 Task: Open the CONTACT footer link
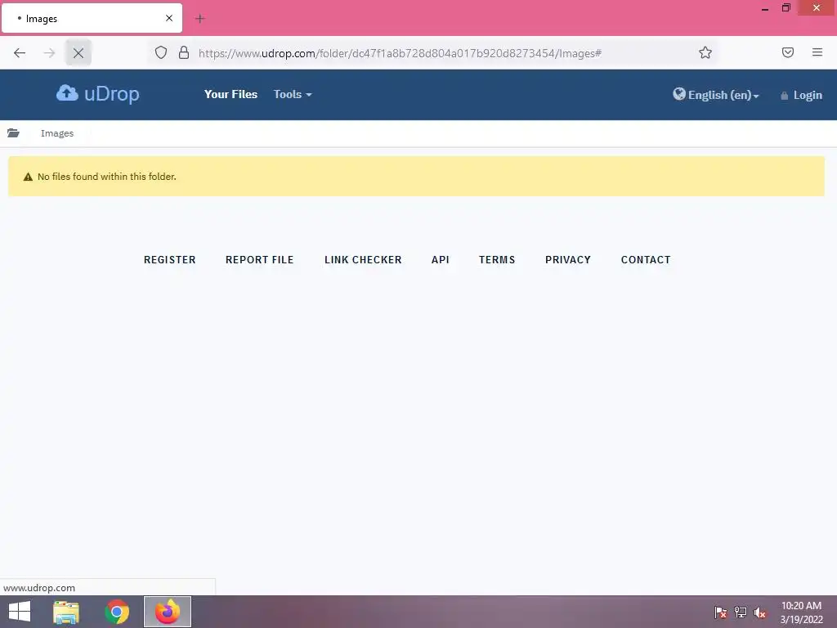pos(646,259)
